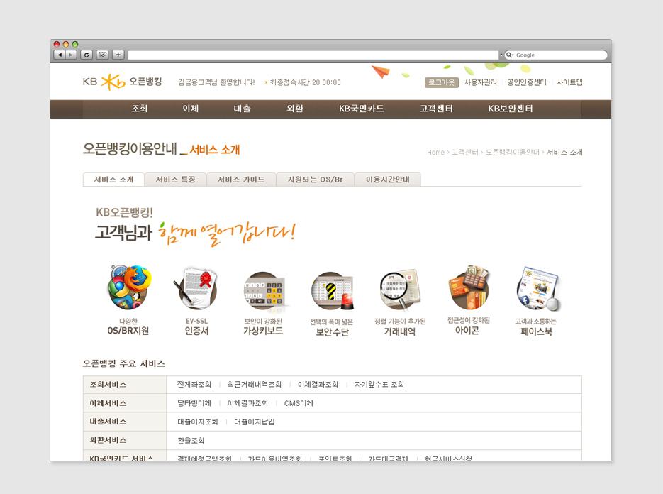Screen dimensions: 663x494
Task: Click the 로그아웃 logout button
Action: coord(442,82)
